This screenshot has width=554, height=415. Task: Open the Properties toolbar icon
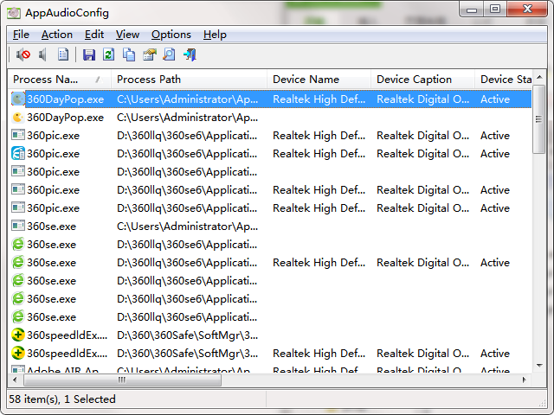tap(149, 55)
